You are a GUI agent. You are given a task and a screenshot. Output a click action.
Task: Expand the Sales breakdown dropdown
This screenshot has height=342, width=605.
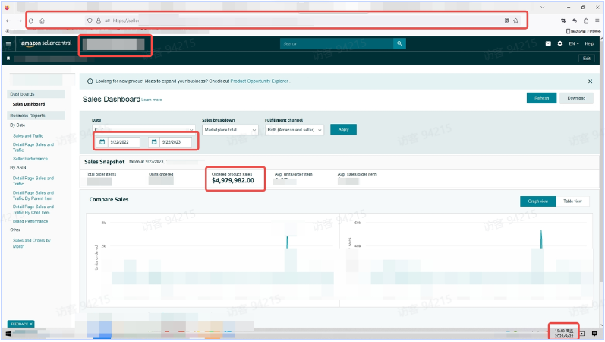(x=231, y=130)
